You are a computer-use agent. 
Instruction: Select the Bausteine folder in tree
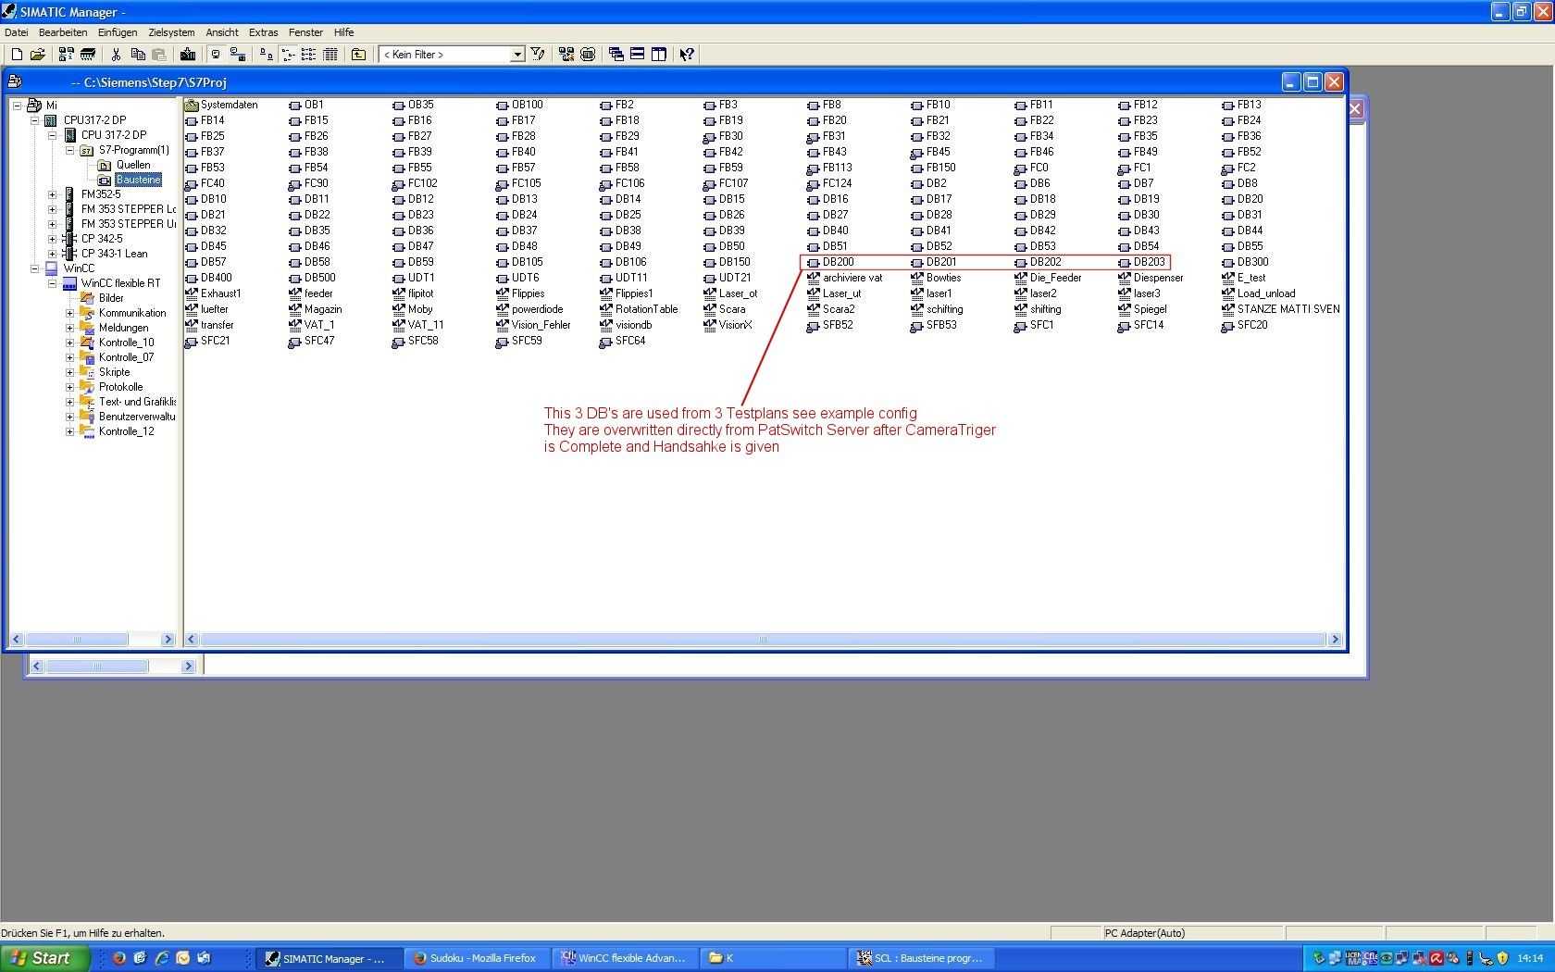pos(139,180)
